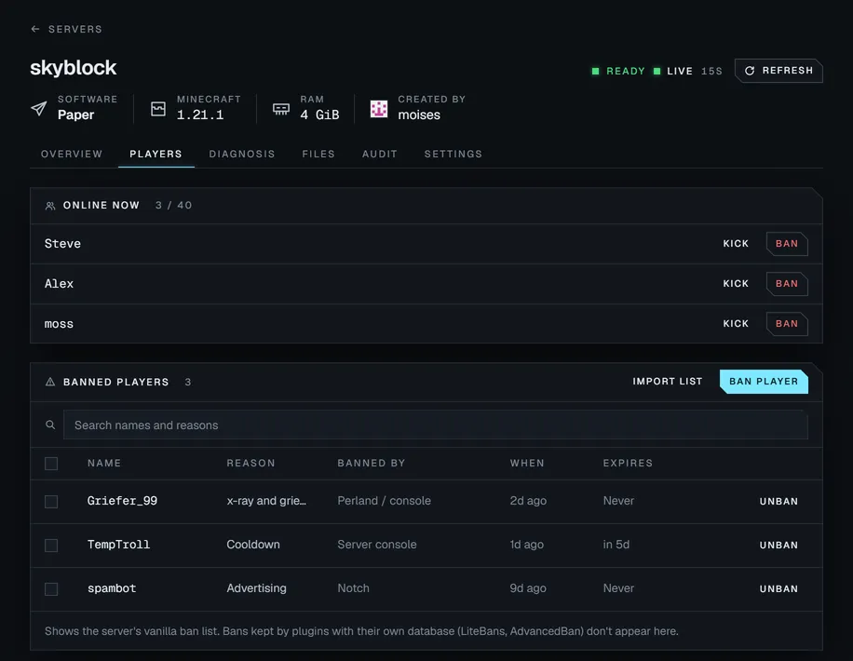Click the Name column header

pyautogui.click(x=104, y=463)
